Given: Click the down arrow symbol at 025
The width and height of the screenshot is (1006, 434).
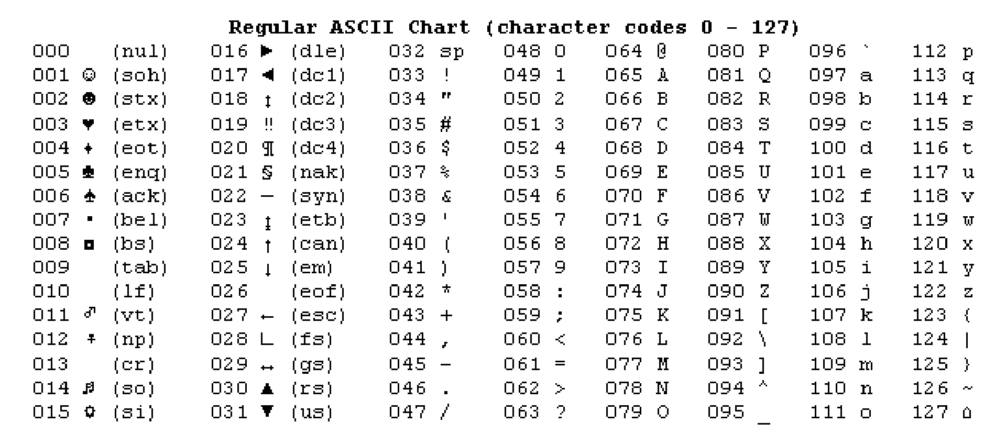Looking at the screenshot, I should pyautogui.click(x=268, y=269).
